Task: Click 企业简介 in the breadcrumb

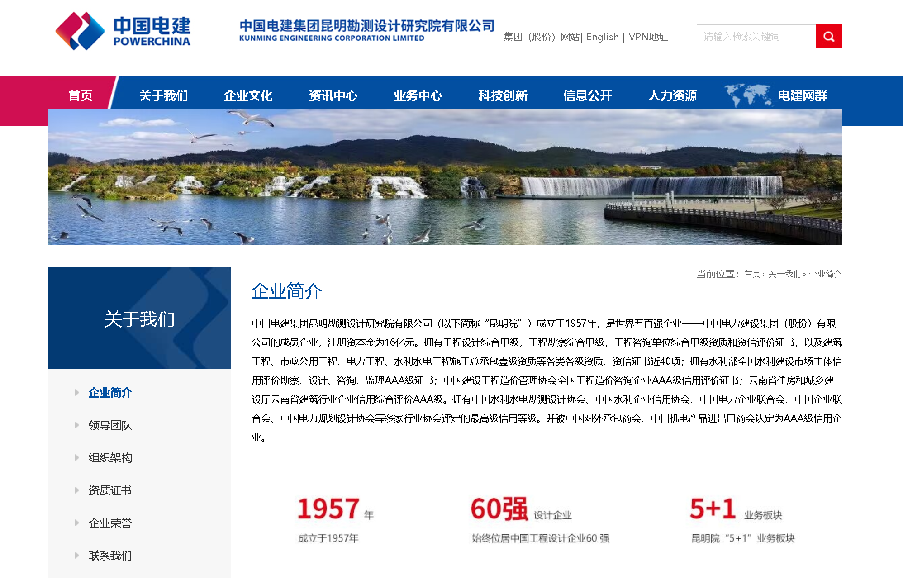Action: pyautogui.click(x=825, y=274)
